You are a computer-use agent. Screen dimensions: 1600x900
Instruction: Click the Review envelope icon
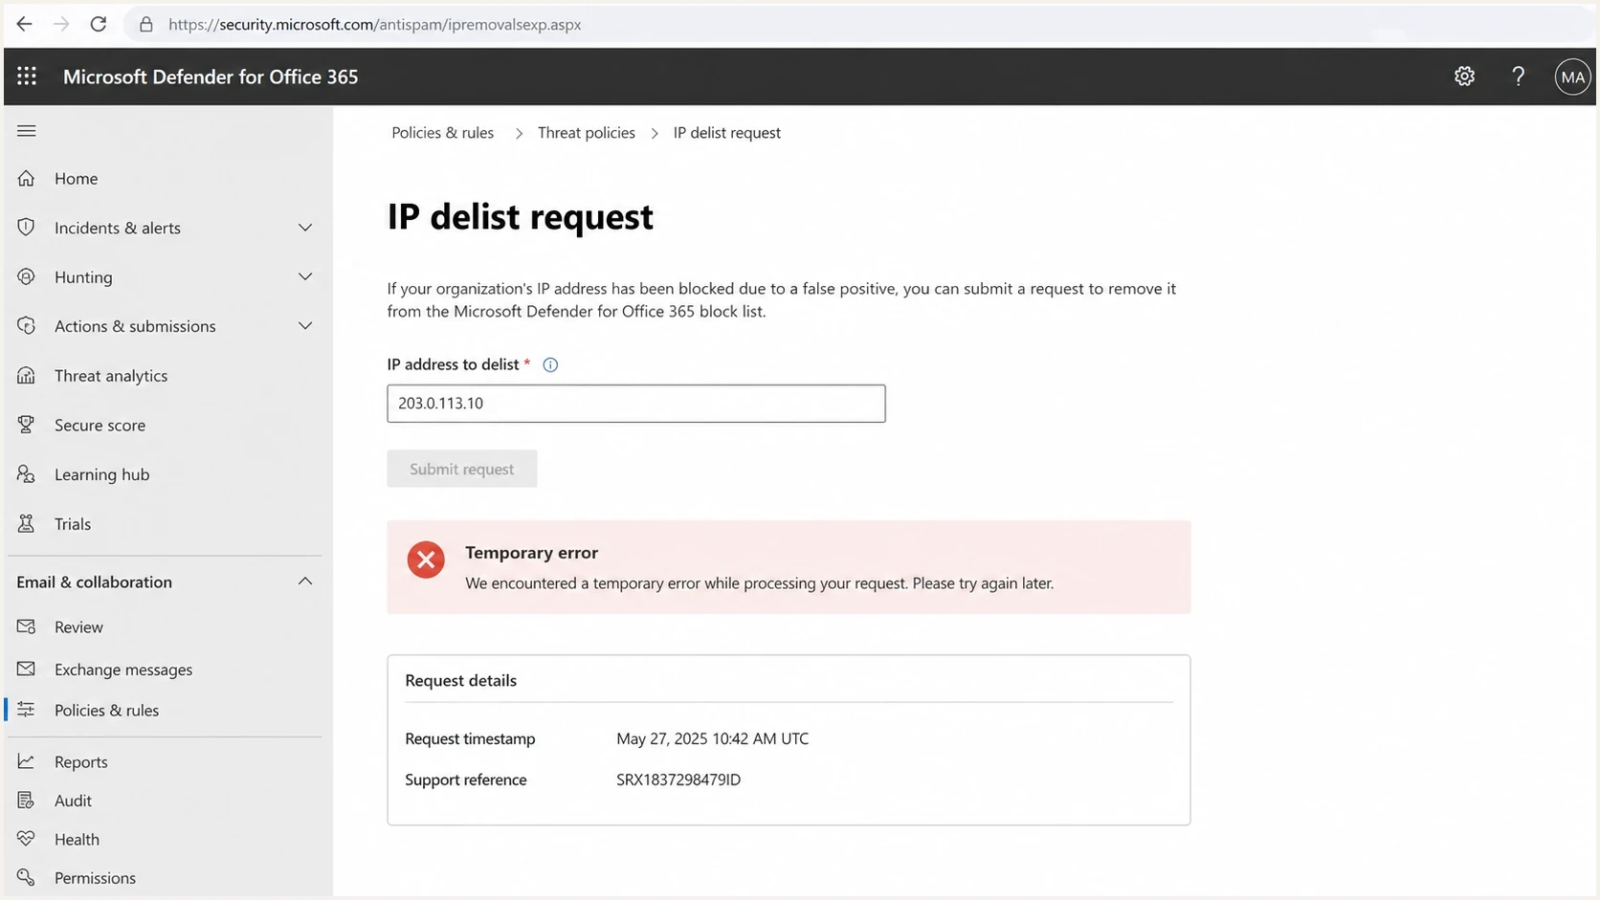point(27,626)
